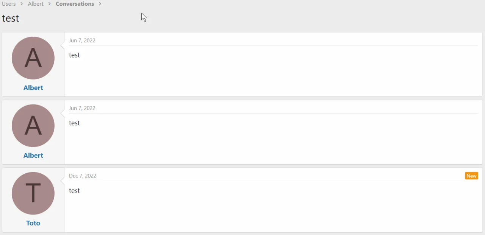Visit the Toto username link
This screenshot has width=485, height=235.
tap(33, 223)
